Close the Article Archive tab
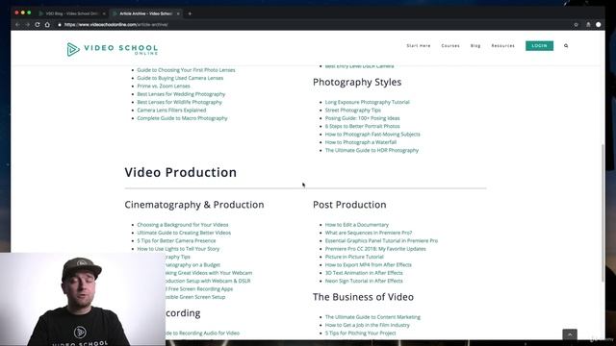This screenshot has height=346, width=616. pos(178,13)
